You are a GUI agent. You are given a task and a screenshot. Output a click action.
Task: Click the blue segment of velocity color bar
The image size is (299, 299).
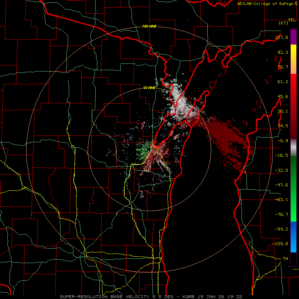pyautogui.click(x=293, y=237)
